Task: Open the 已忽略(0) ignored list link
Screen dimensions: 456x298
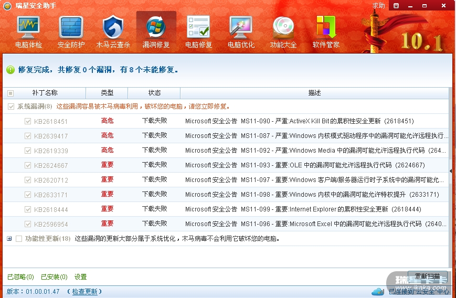Action: [20, 277]
